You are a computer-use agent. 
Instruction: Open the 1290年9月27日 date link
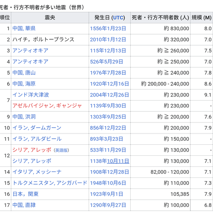[108, 205]
